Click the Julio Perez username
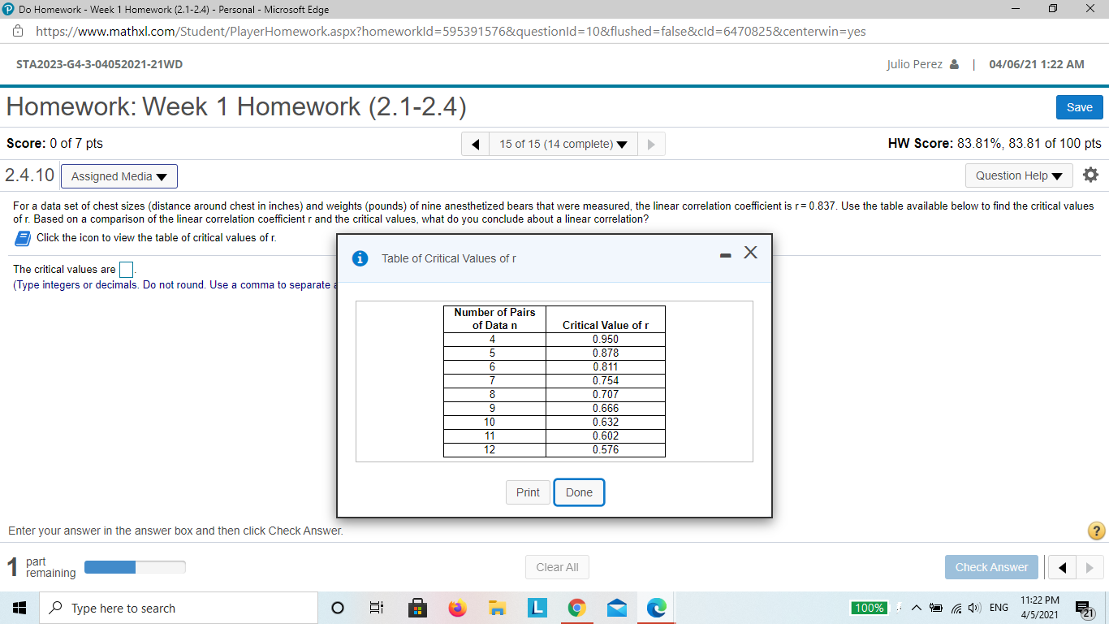 pyautogui.click(x=914, y=64)
